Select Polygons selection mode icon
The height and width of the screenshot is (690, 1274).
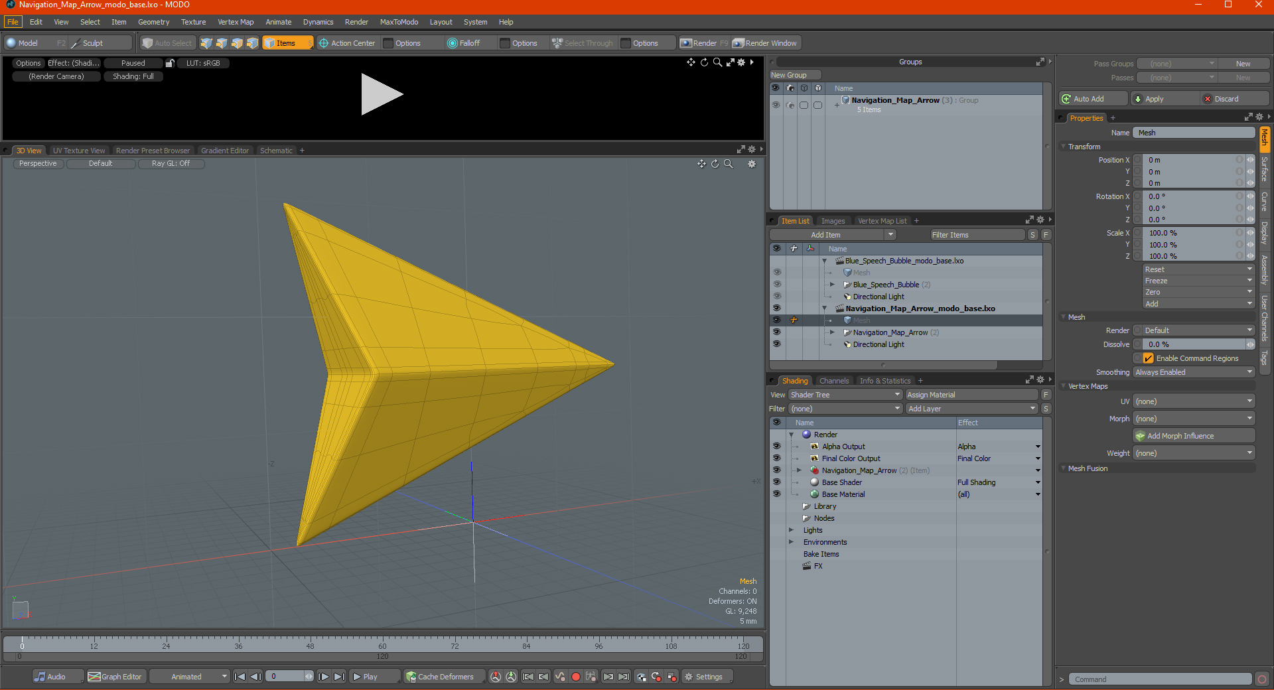pos(237,43)
